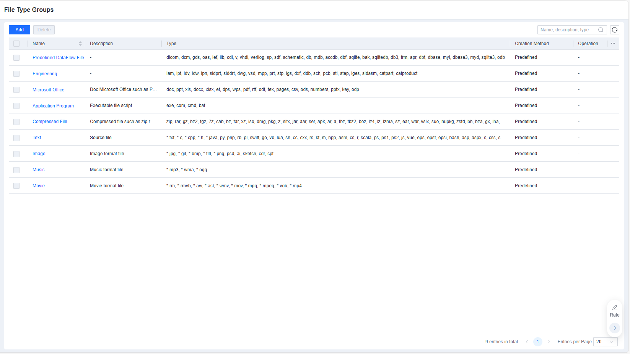Click the Description column header
Viewport: 630px width, 354px height.
tap(101, 44)
